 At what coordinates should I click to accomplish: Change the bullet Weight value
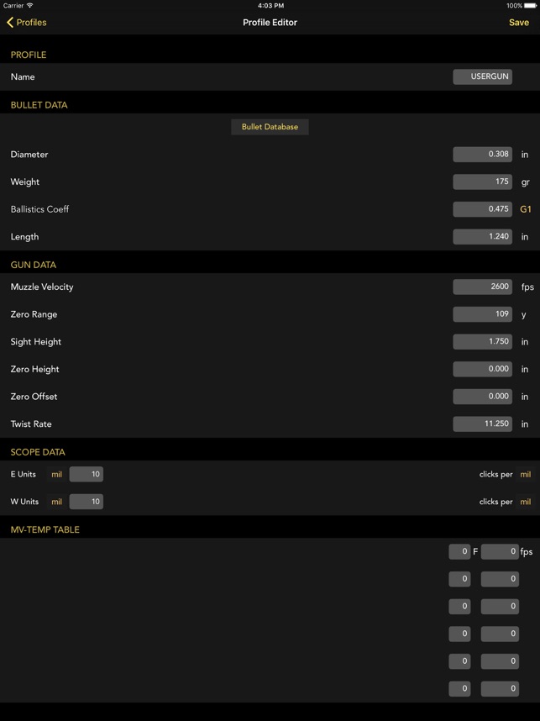click(482, 182)
